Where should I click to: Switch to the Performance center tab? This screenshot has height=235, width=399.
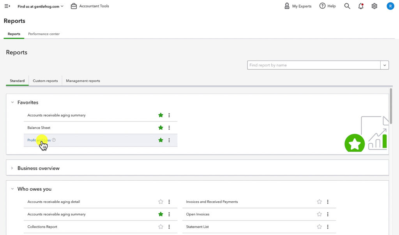[44, 34]
